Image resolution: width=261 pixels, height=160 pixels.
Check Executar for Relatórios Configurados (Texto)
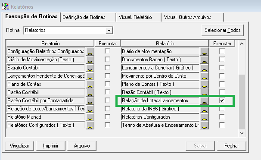[107, 125]
